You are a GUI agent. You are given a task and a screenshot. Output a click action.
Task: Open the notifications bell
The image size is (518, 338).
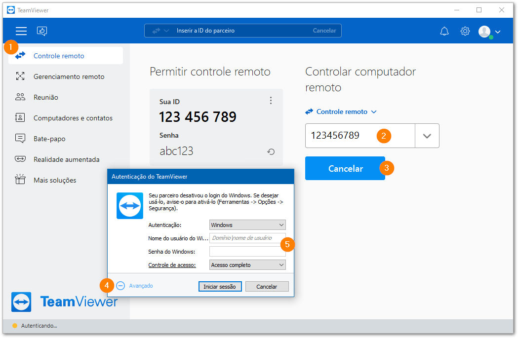pos(444,31)
